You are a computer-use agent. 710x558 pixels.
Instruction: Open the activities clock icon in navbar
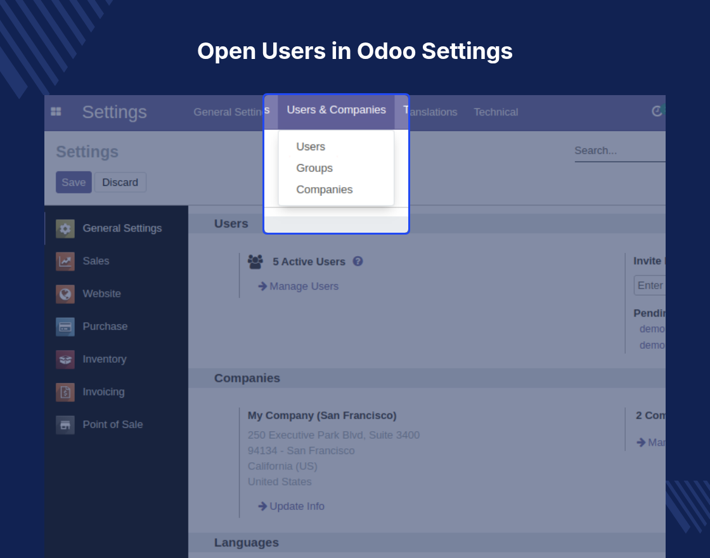(x=657, y=111)
